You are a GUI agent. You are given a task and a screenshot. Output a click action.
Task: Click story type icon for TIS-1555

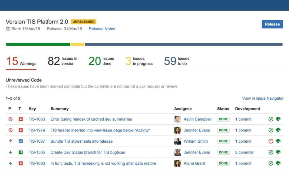tap(21, 152)
